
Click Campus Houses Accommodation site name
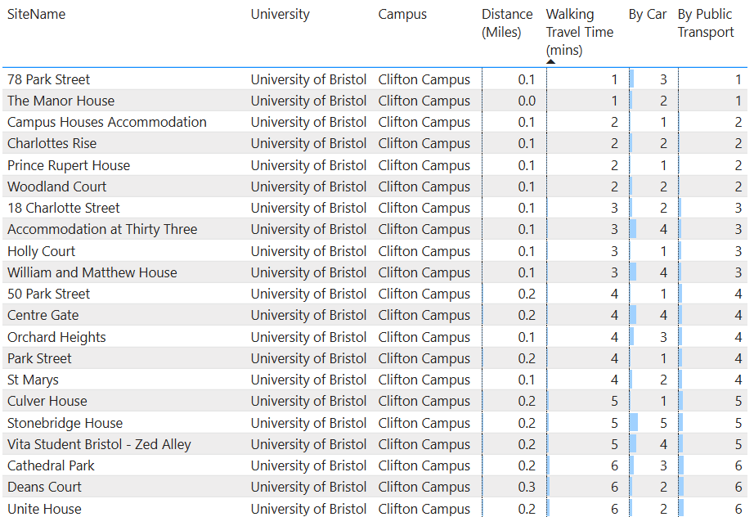pyautogui.click(x=107, y=122)
